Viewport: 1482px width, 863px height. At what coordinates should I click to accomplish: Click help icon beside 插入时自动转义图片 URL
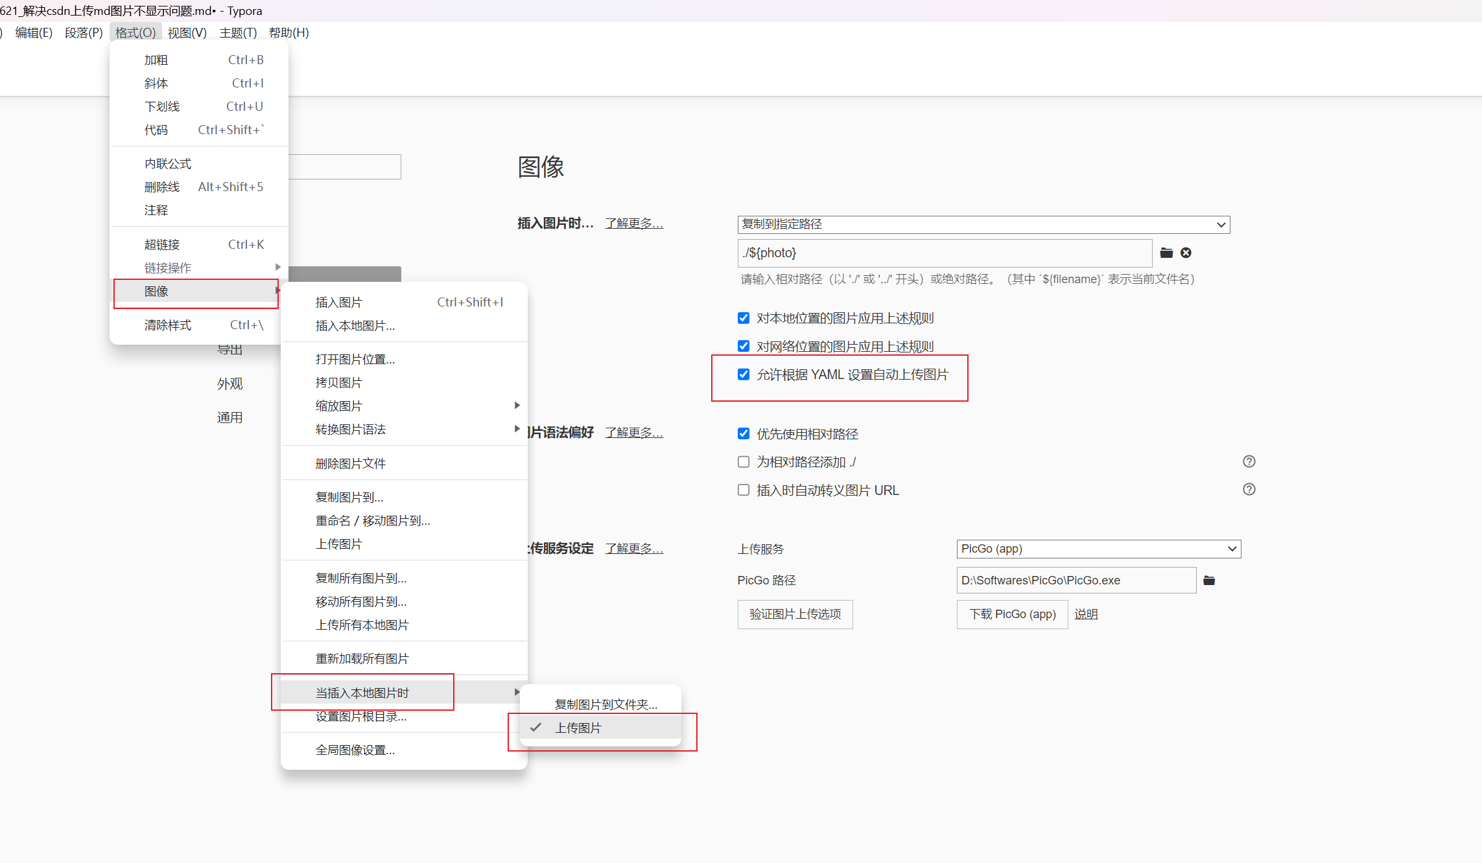tap(1249, 489)
